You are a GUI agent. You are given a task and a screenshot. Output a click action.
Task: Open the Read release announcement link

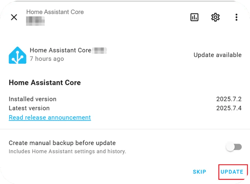coord(50,118)
